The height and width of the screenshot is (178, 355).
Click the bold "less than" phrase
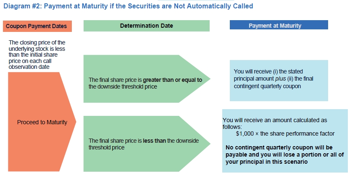point(154,141)
